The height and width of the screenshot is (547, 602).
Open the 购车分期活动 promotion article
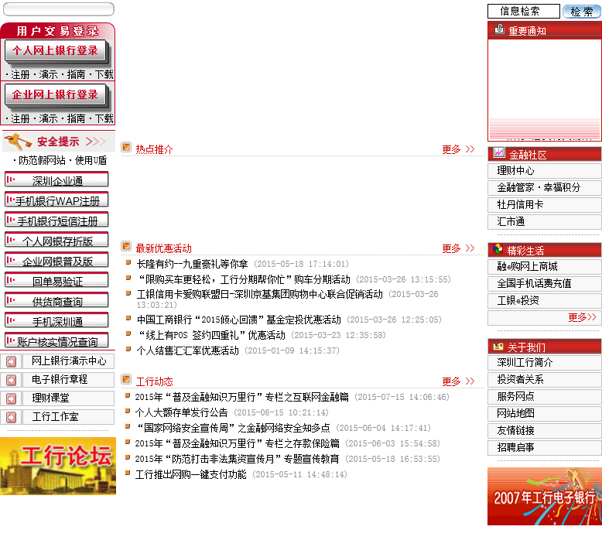[244, 279]
